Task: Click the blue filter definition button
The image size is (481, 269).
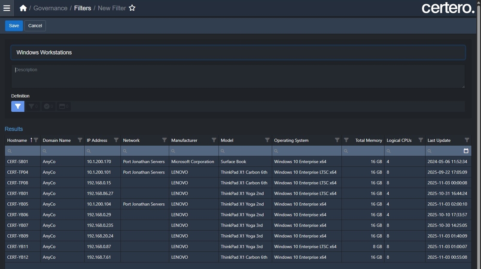Action: pos(18,106)
